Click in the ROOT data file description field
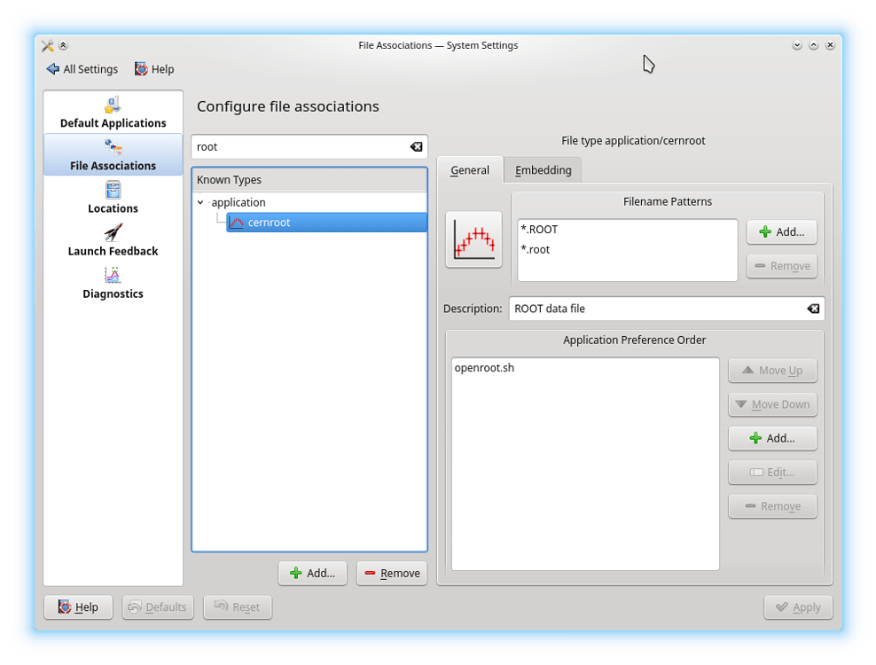The image size is (876, 665). click(656, 309)
